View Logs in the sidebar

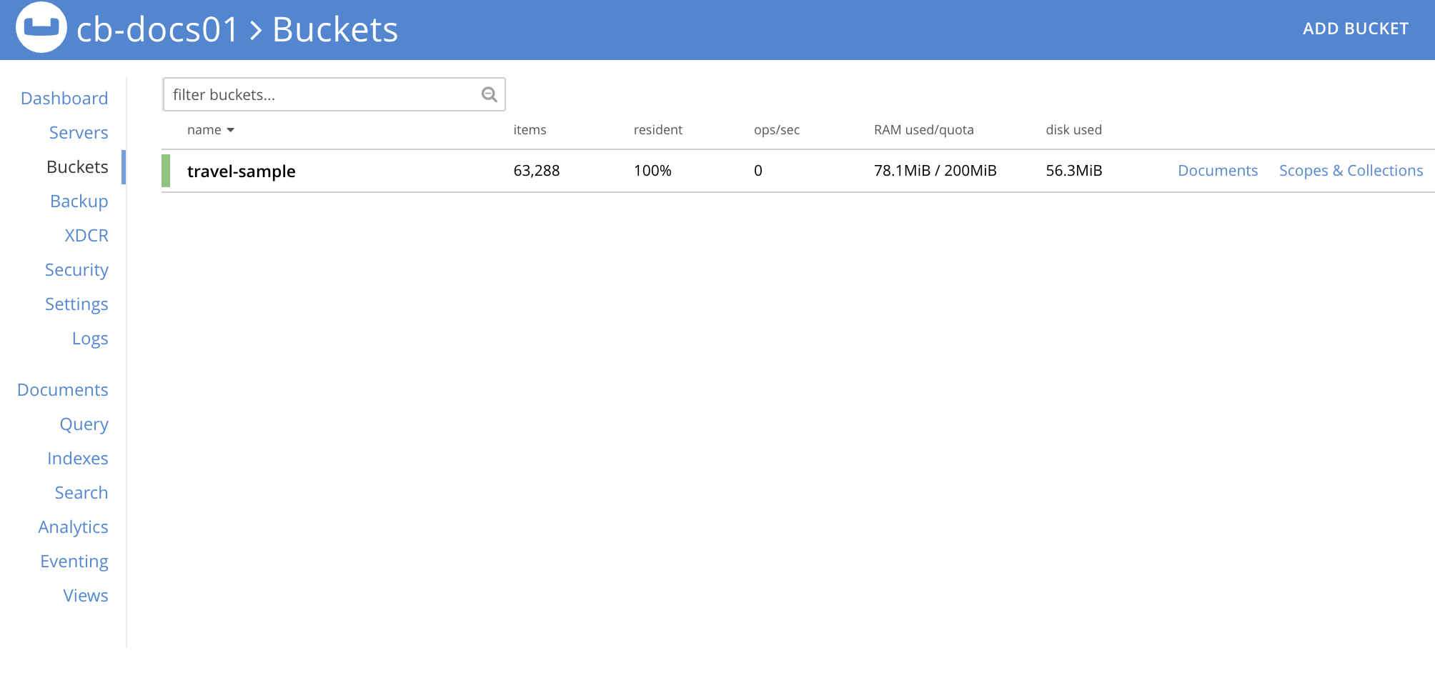90,339
